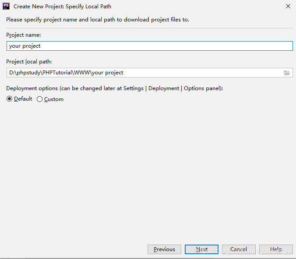
Task: Click the 'Default' radio label text
Action: [x=23, y=99]
